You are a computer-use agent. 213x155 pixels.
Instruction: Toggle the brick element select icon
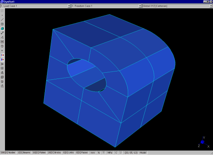click(2, 29)
